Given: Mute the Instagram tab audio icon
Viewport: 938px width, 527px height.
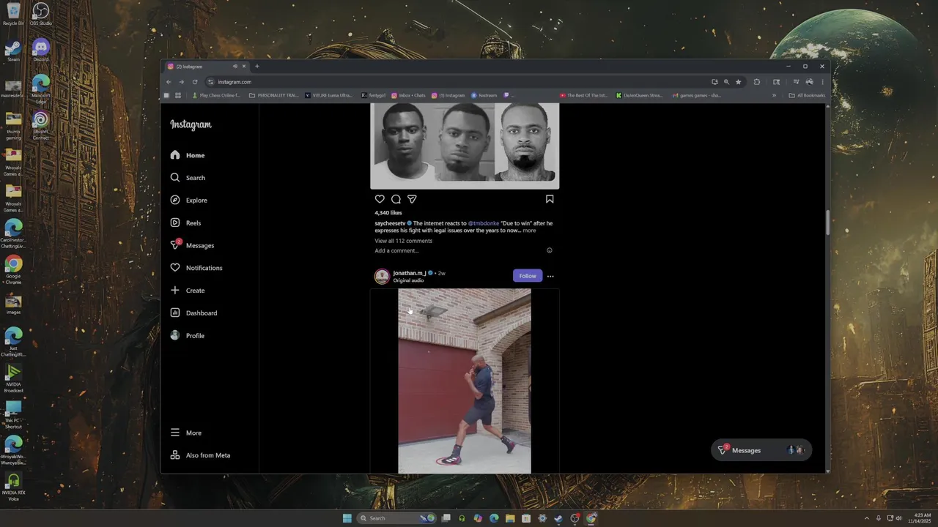Looking at the screenshot, I should click(235, 67).
